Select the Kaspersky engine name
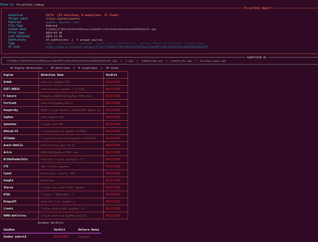This screenshot has width=318, height=242. (x=11, y=110)
